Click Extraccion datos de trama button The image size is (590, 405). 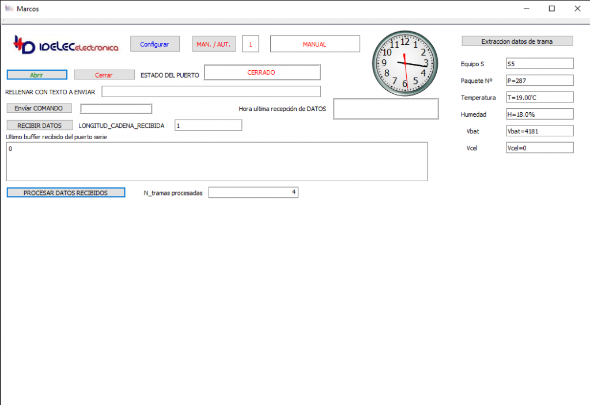[517, 41]
